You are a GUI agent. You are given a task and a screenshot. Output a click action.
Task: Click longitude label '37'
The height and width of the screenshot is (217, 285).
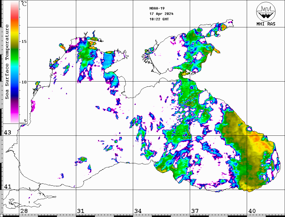coord(195,211)
